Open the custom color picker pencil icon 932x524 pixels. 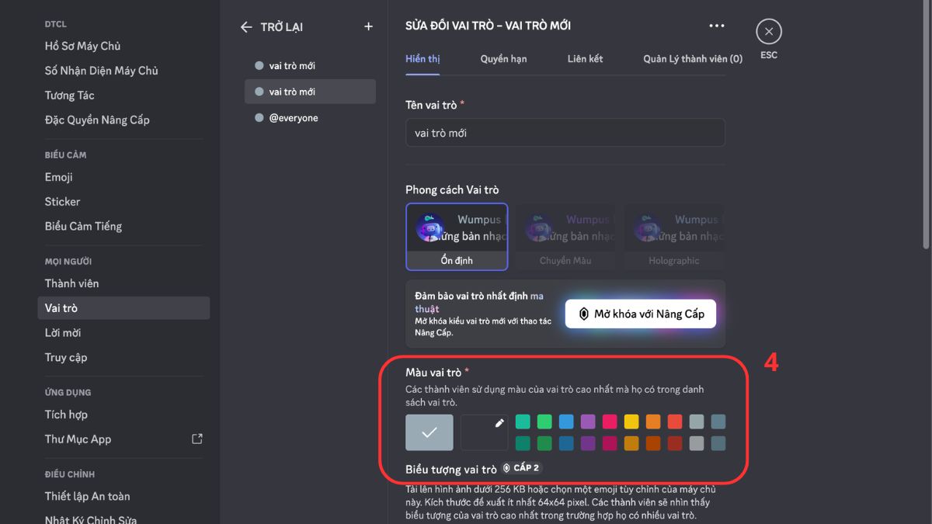pos(483,432)
